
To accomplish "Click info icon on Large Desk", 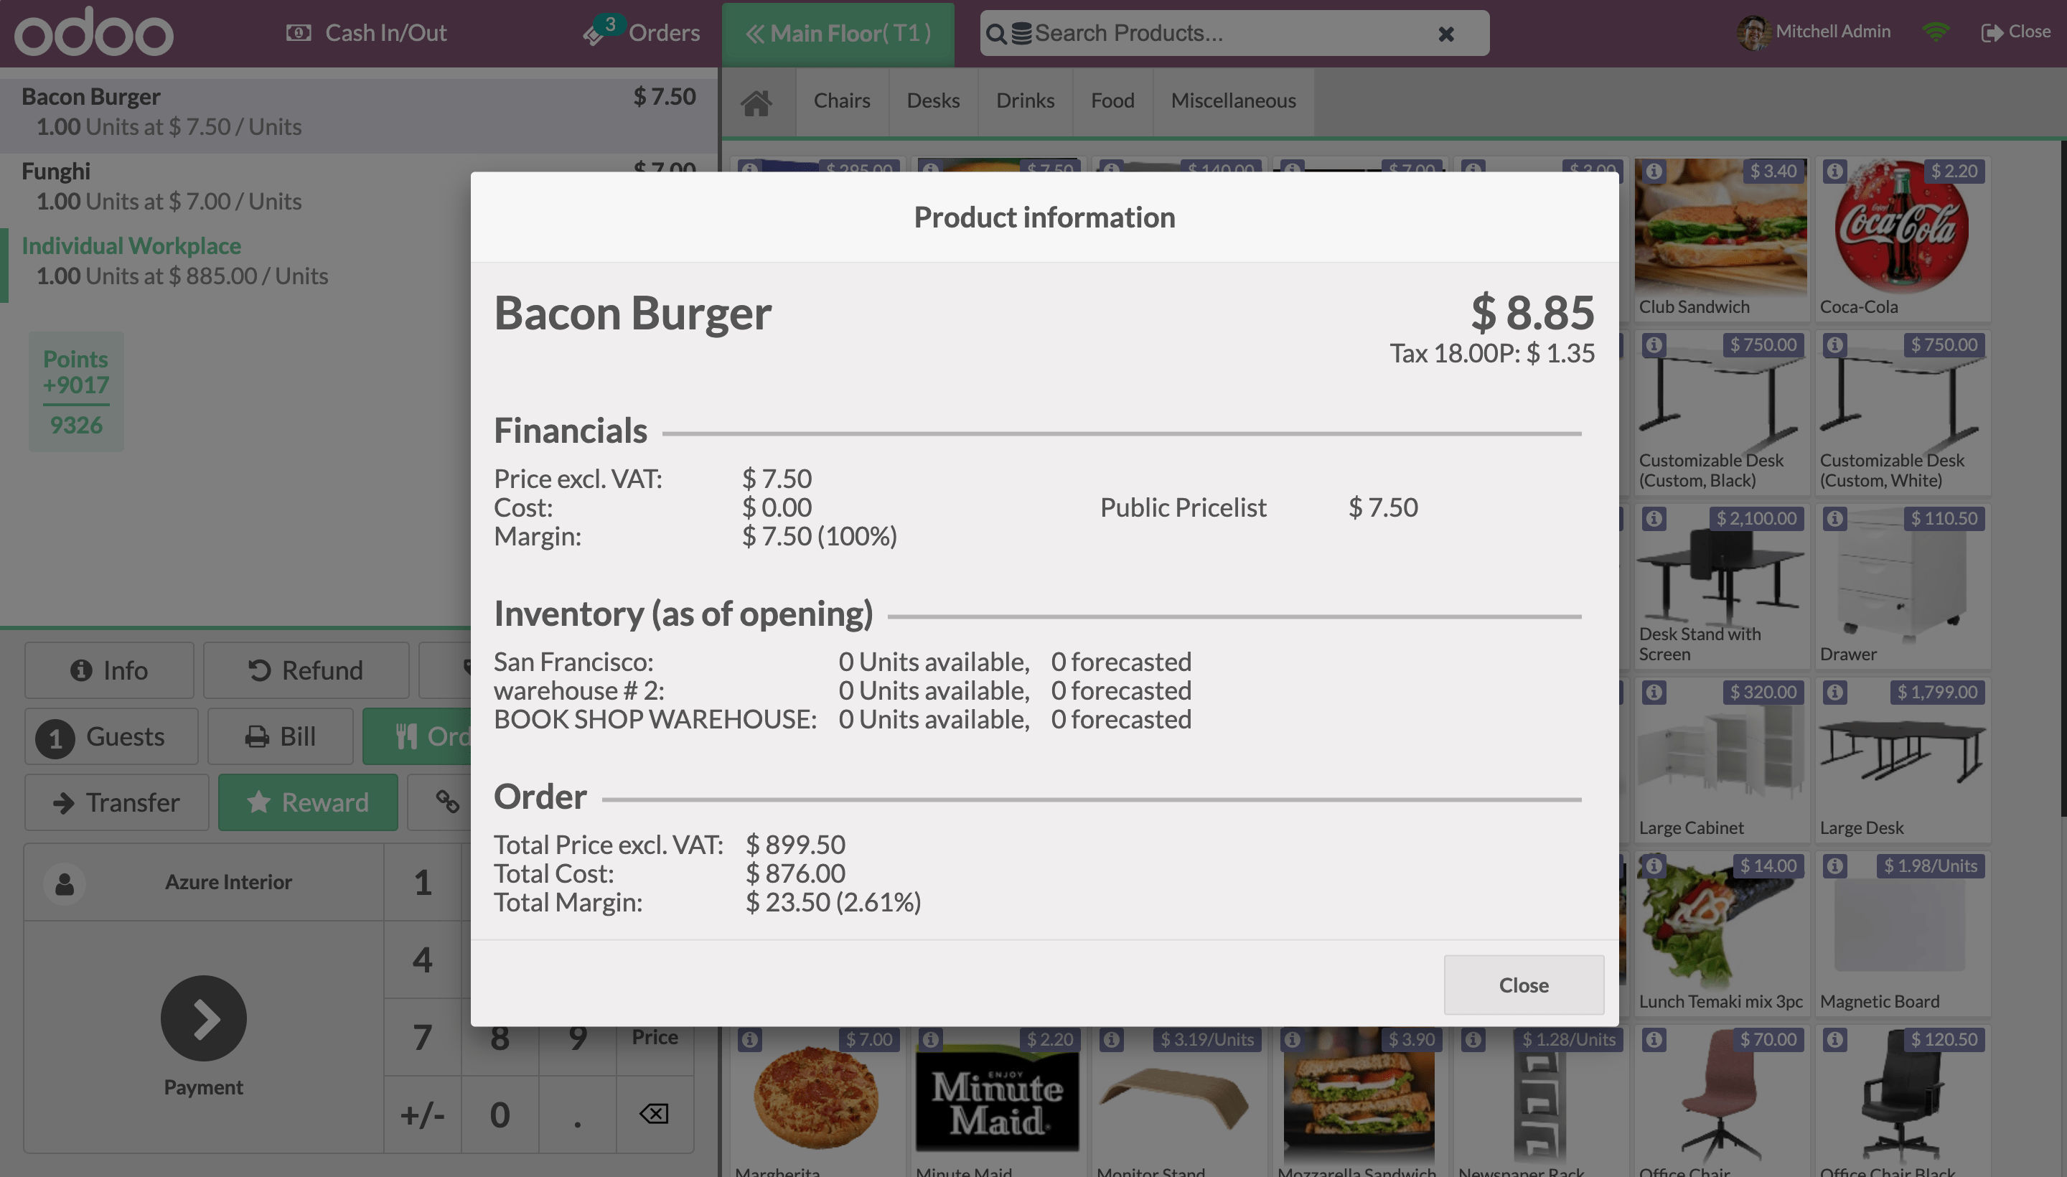I will click(x=1834, y=692).
